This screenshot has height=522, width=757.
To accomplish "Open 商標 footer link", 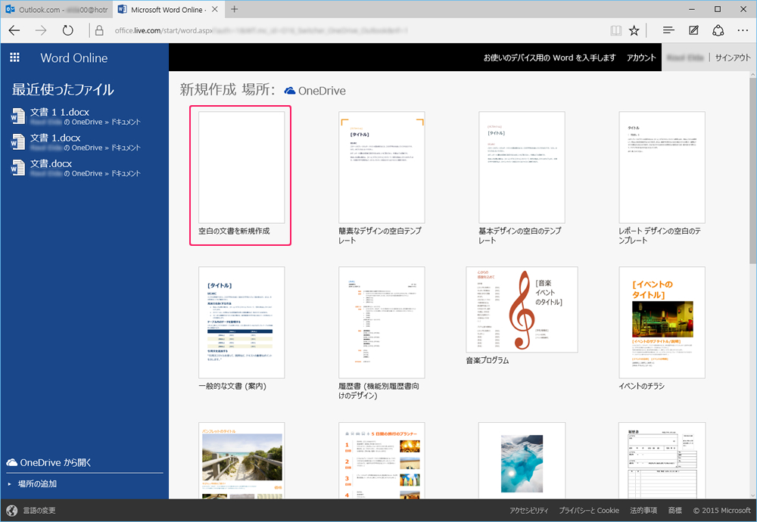I will pos(675,511).
